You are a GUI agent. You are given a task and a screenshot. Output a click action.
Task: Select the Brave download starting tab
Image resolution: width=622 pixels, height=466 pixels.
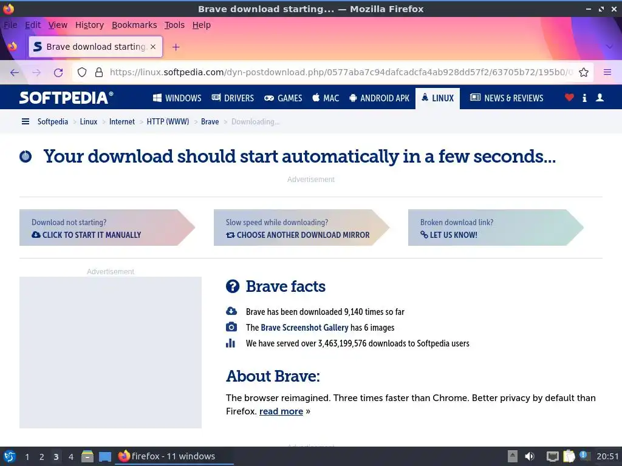click(x=95, y=47)
